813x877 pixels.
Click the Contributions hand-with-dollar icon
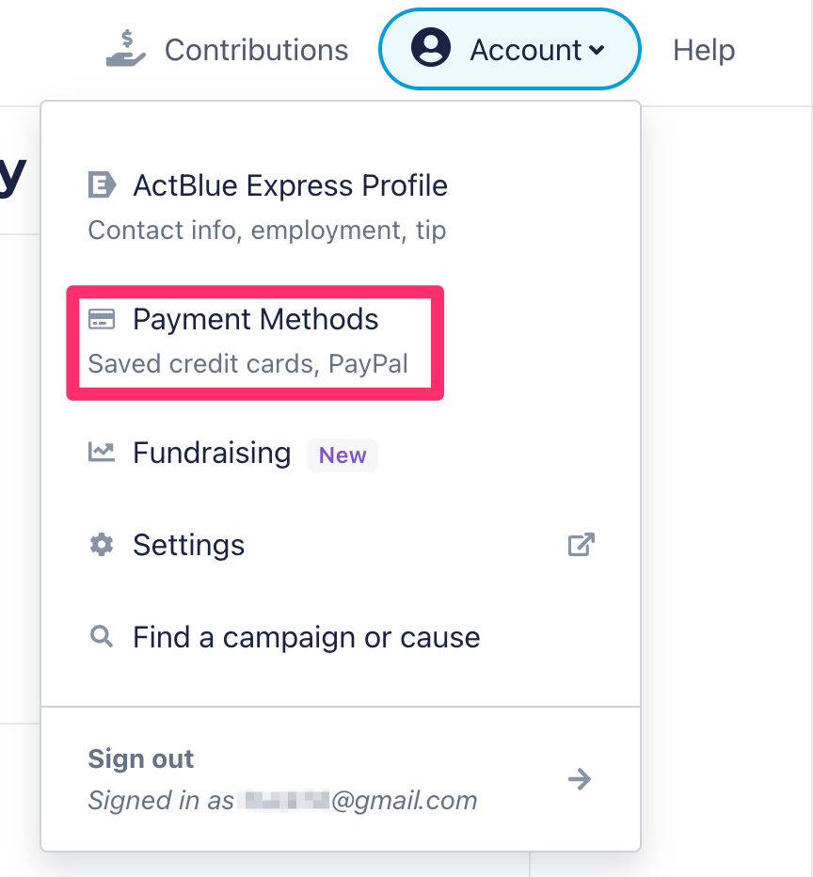pos(126,48)
